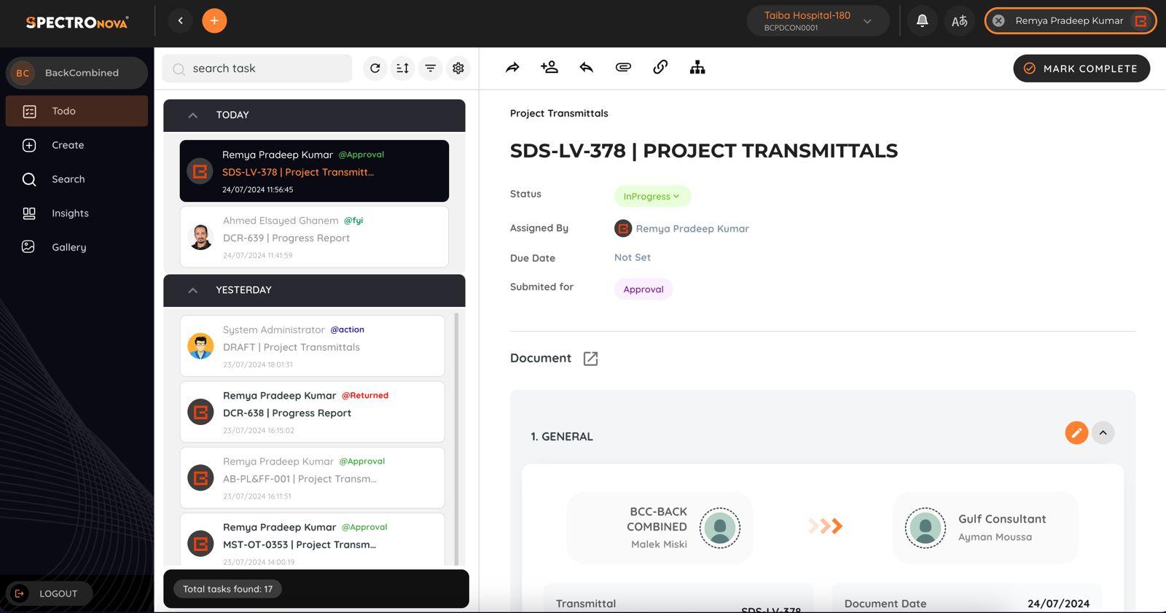Open the Todo menu item

77,111
